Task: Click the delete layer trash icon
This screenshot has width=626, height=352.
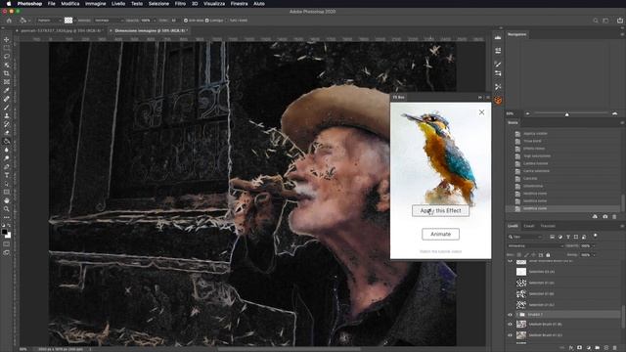Action: (615, 348)
